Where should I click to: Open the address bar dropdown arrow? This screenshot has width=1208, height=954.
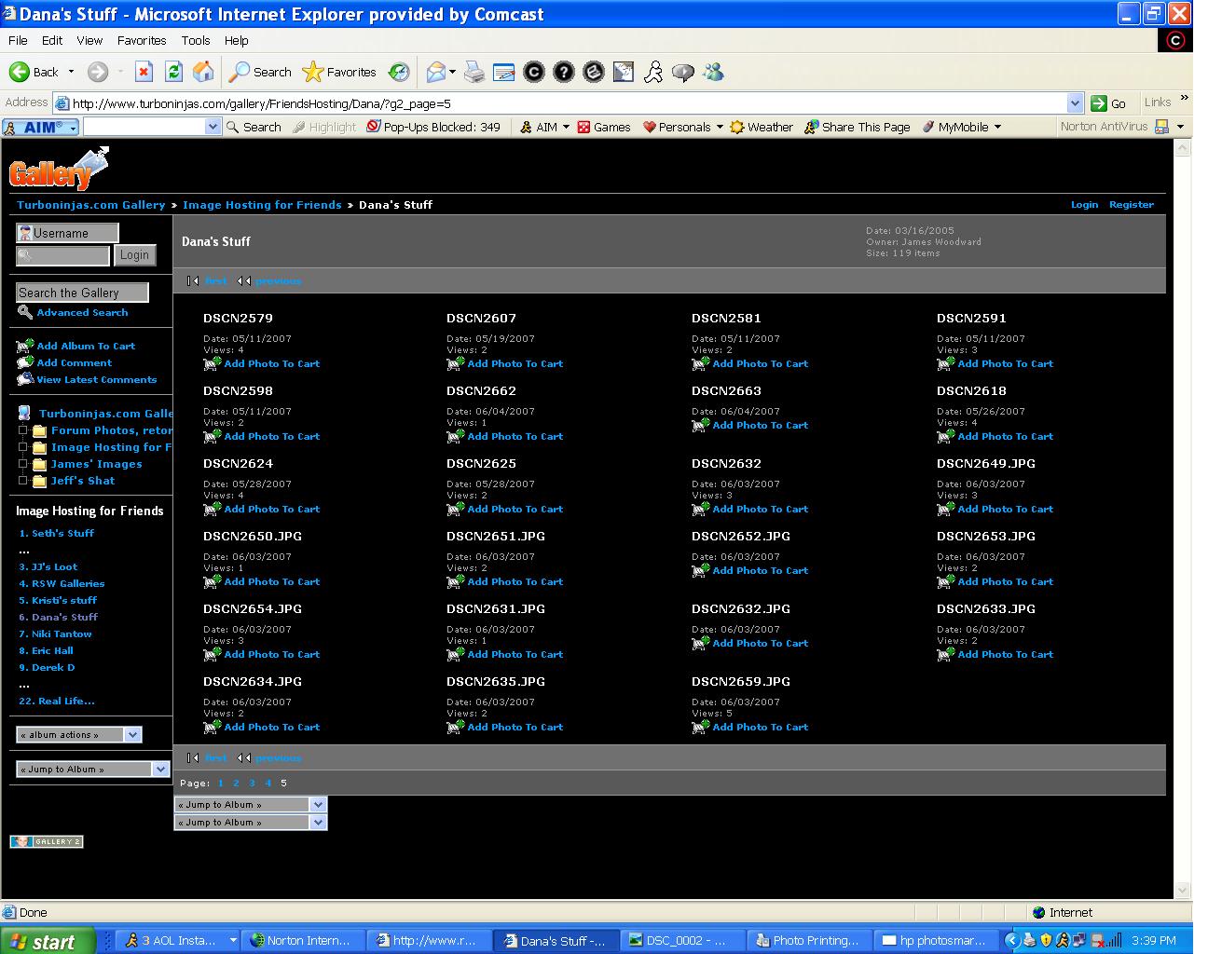(x=1075, y=103)
